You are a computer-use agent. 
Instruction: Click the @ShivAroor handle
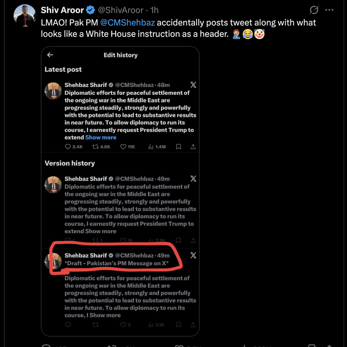120,10
